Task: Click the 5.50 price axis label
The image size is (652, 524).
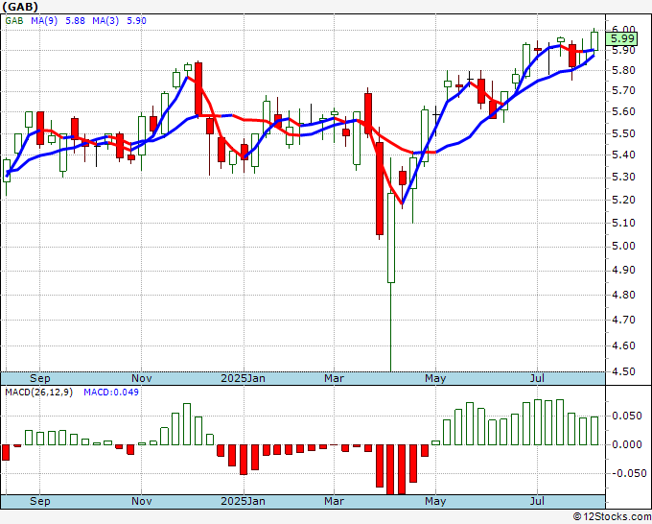Action: (624, 133)
